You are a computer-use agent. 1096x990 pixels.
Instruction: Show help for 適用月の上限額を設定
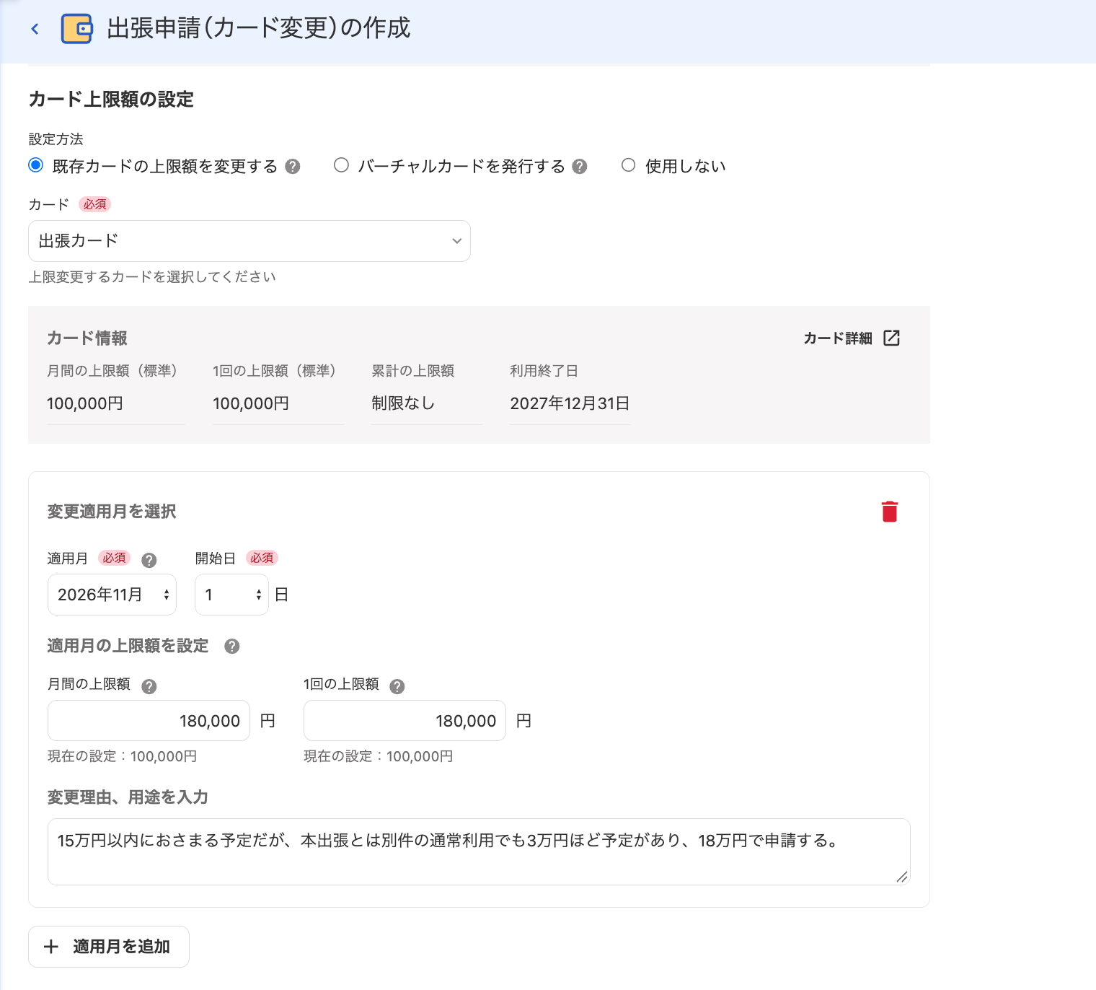click(x=231, y=647)
